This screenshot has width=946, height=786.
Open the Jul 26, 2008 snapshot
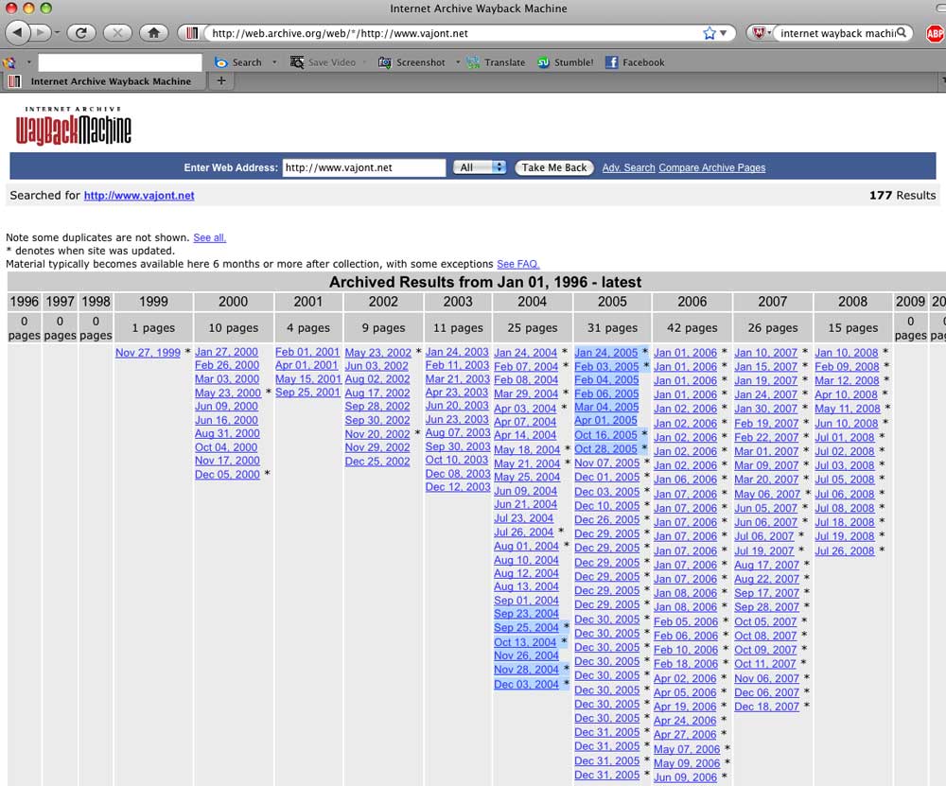pos(845,550)
